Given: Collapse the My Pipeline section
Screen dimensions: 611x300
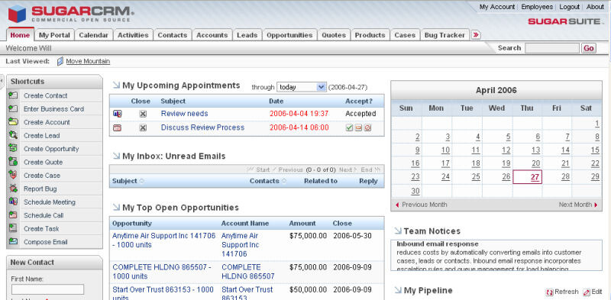Looking at the screenshot, I should tap(398, 290).
